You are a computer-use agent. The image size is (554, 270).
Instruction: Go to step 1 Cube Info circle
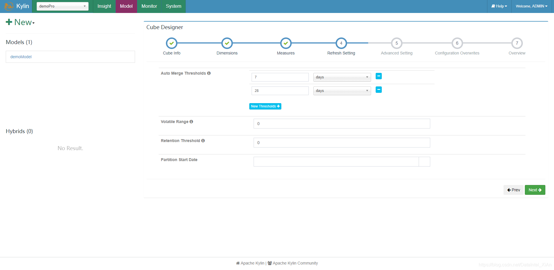point(172,43)
